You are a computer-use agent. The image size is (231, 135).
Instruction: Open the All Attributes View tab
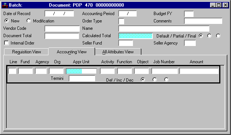[x=118, y=52]
